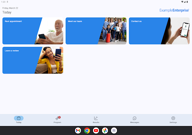Open the Today tab calendar icon
This screenshot has width=192, height=135.
pos(19,118)
